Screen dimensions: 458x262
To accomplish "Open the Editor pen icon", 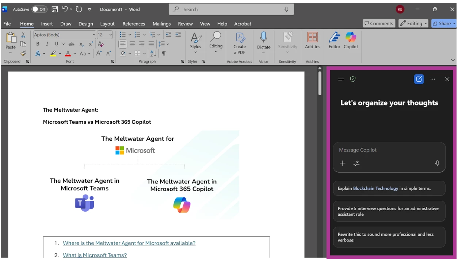I will (334, 41).
